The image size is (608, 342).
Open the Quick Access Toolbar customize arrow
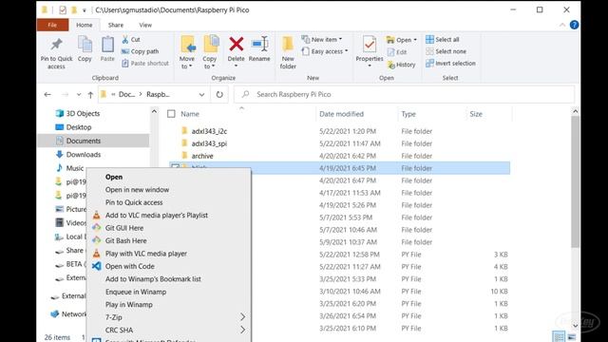coord(85,10)
